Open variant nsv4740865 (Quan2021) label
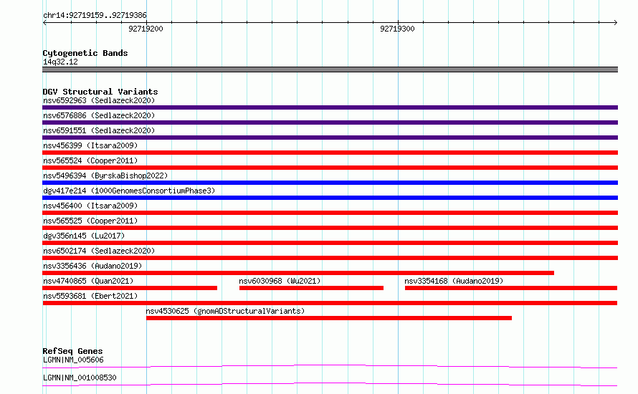The width and height of the screenshot is (638, 394). (x=88, y=281)
